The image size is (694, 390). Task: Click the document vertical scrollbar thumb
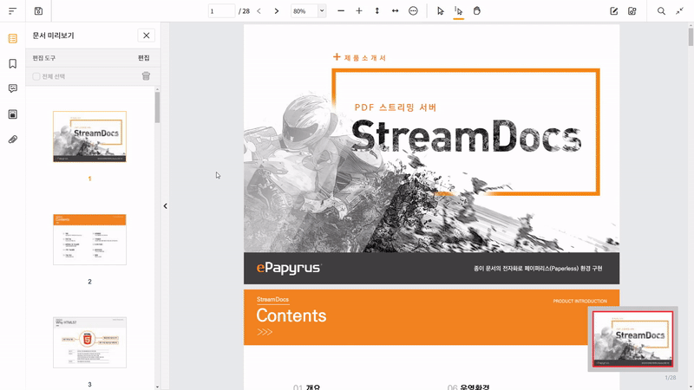(691, 37)
